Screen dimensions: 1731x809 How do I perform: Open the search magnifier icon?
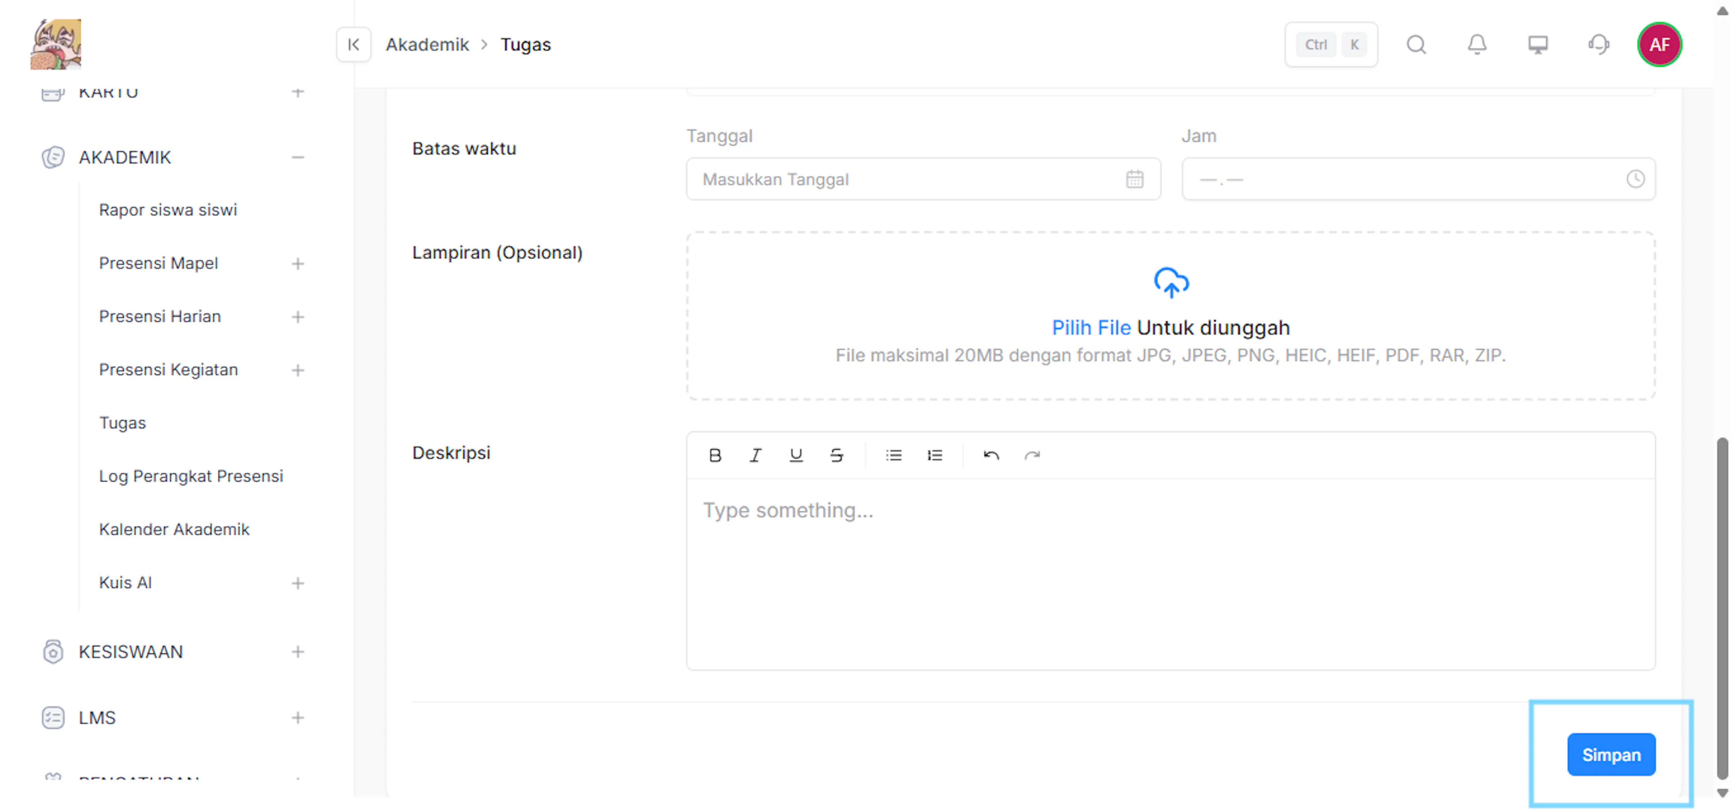1416,44
